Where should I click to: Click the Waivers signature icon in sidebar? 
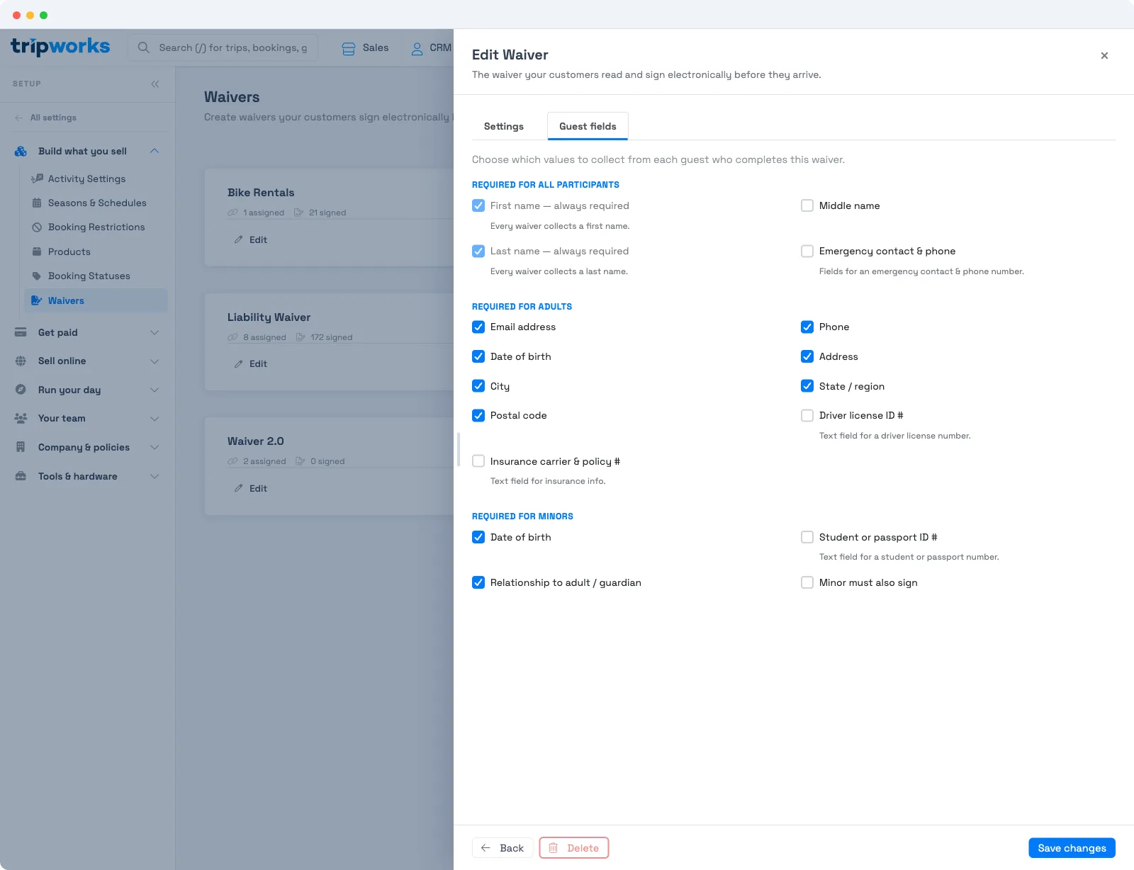coord(37,300)
